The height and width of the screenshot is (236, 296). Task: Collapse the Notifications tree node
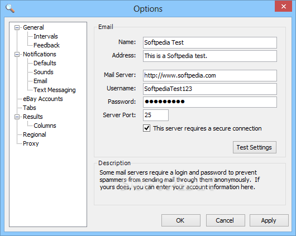(17, 55)
